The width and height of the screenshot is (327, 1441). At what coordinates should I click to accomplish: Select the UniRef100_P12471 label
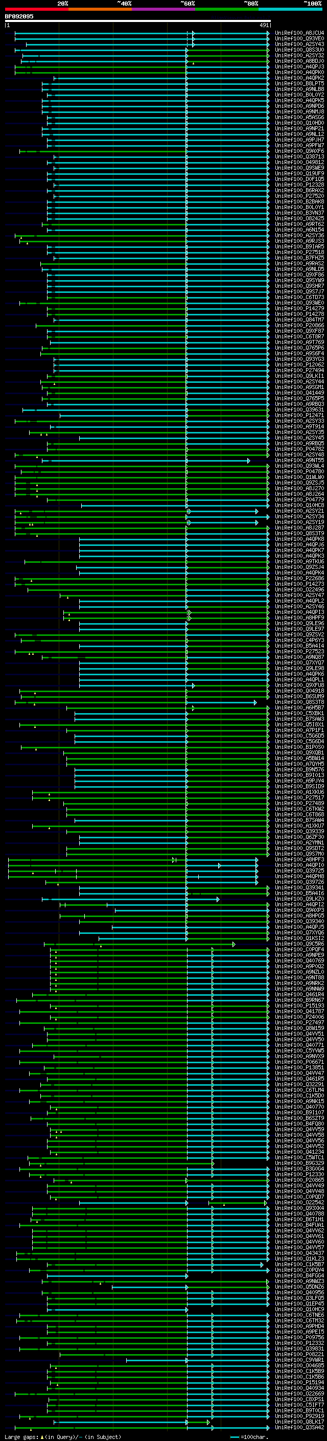pyautogui.click(x=299, y=415)
